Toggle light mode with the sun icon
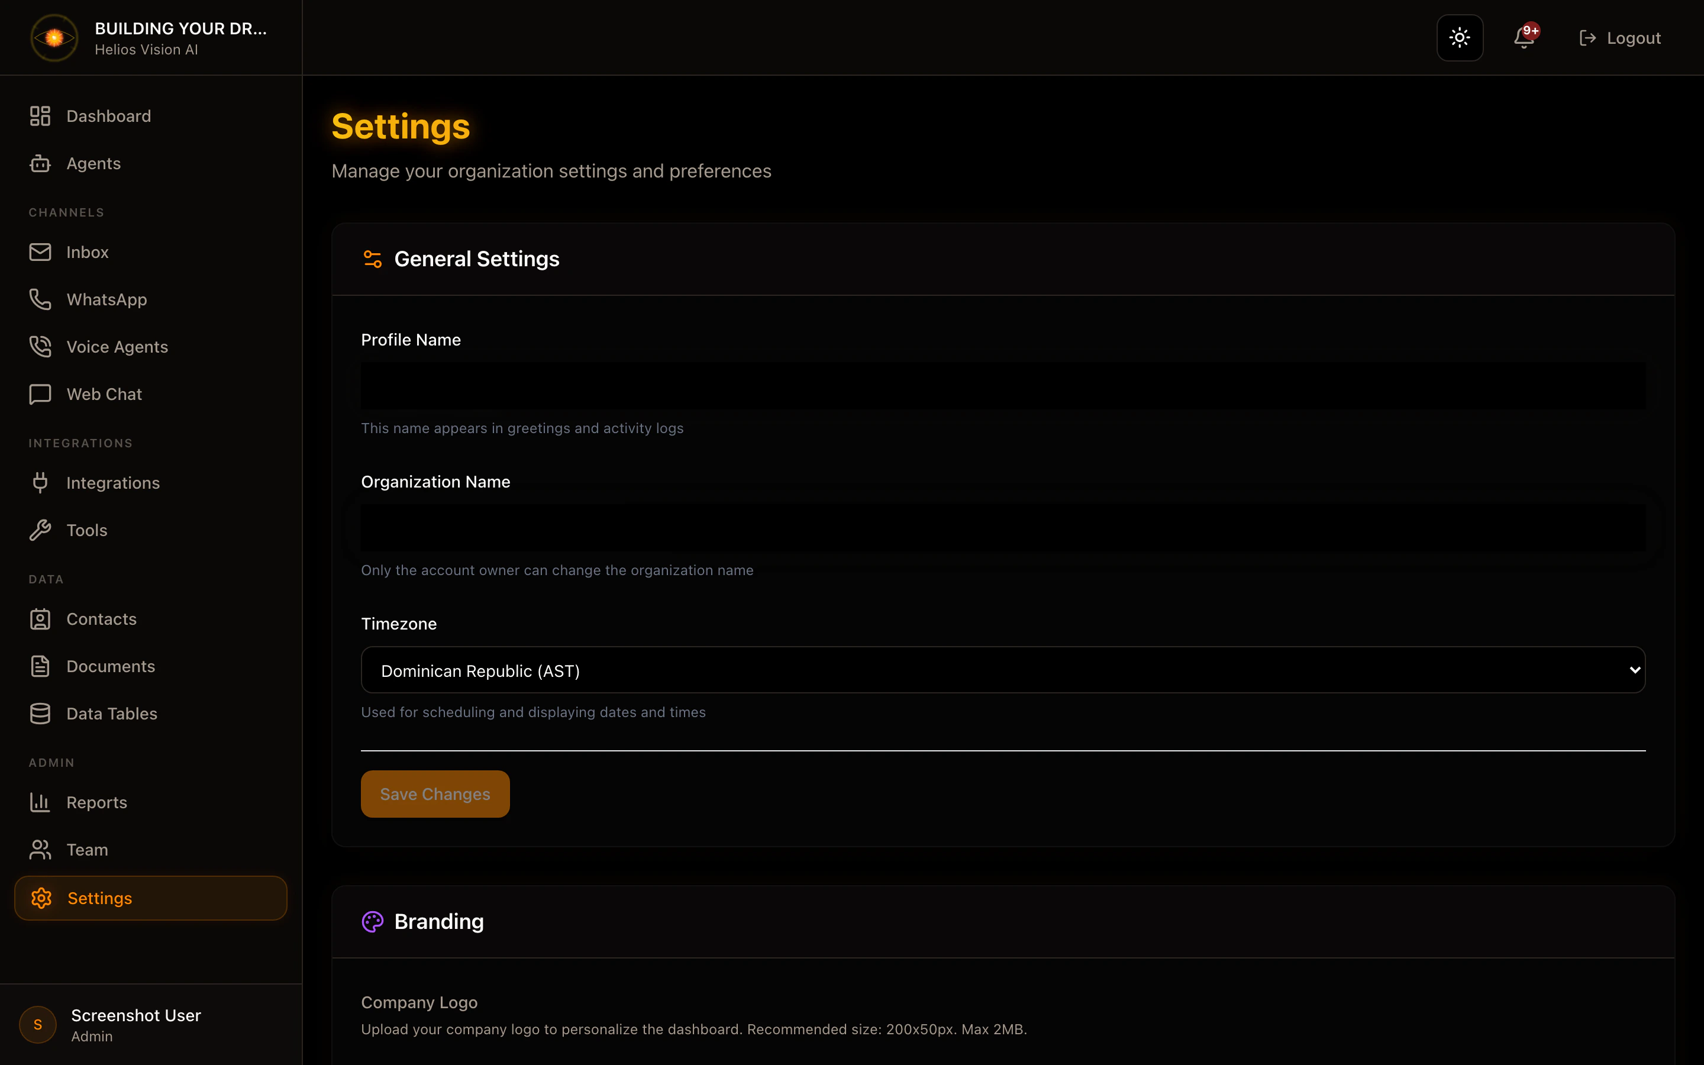This screenshot has height=1065, width=1704. (1459, 37)
